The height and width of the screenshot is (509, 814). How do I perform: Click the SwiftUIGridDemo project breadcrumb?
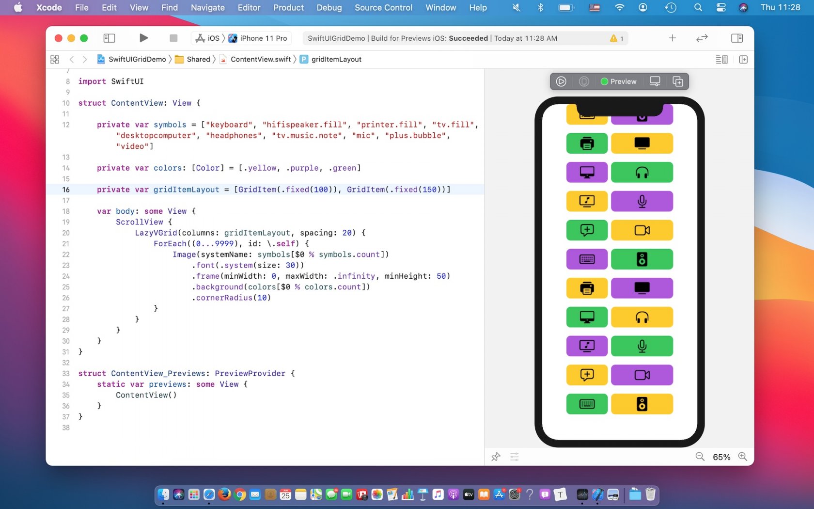tap(137, 60)
